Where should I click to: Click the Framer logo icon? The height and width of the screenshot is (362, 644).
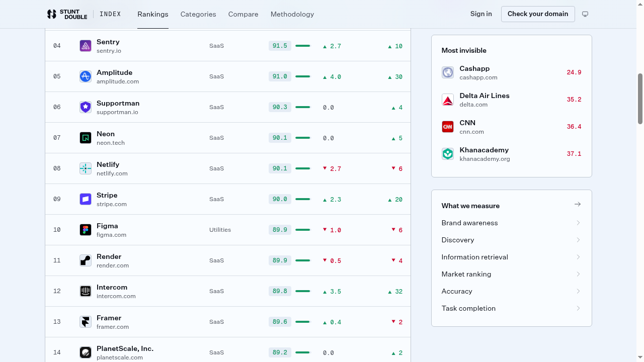click(86, 322)
